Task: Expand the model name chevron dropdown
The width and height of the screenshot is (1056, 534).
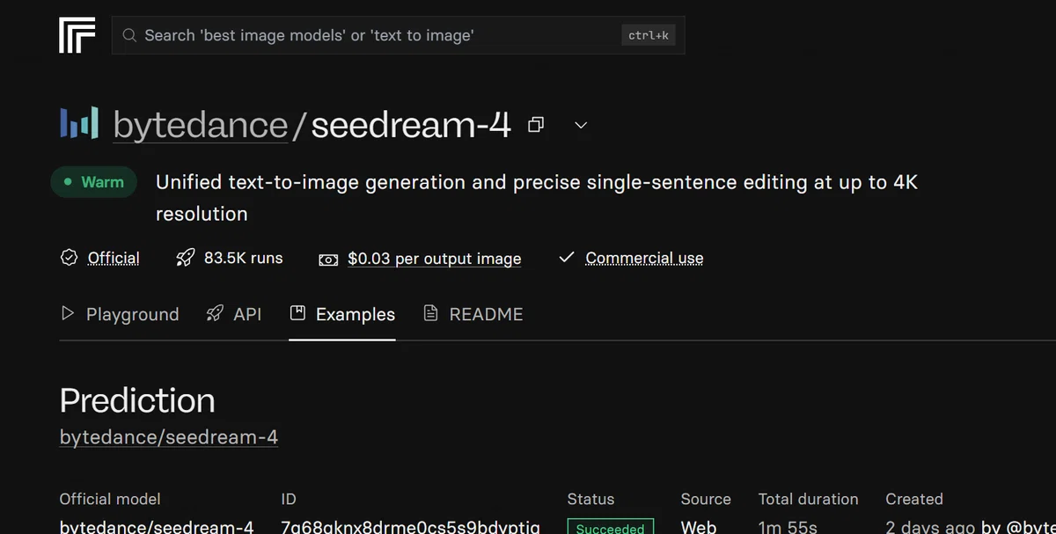Action: point(581,125)
